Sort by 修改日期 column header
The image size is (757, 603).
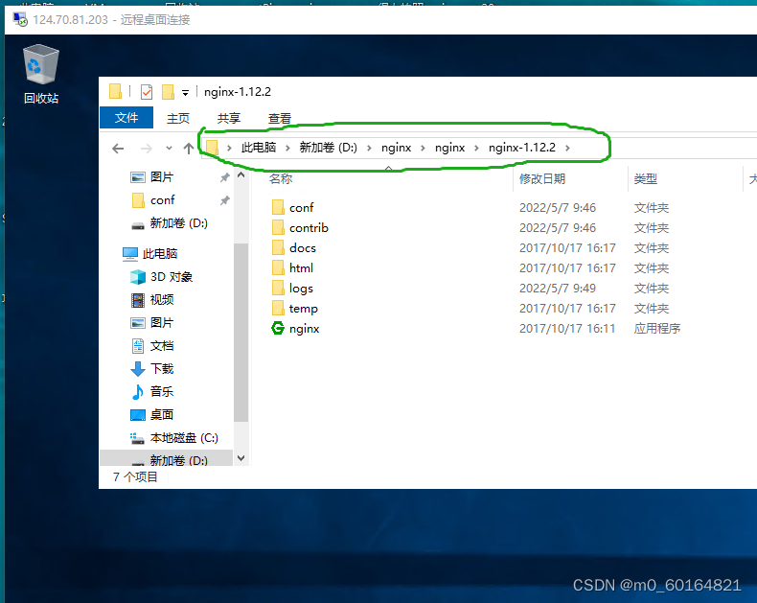[x=542, y=178]
